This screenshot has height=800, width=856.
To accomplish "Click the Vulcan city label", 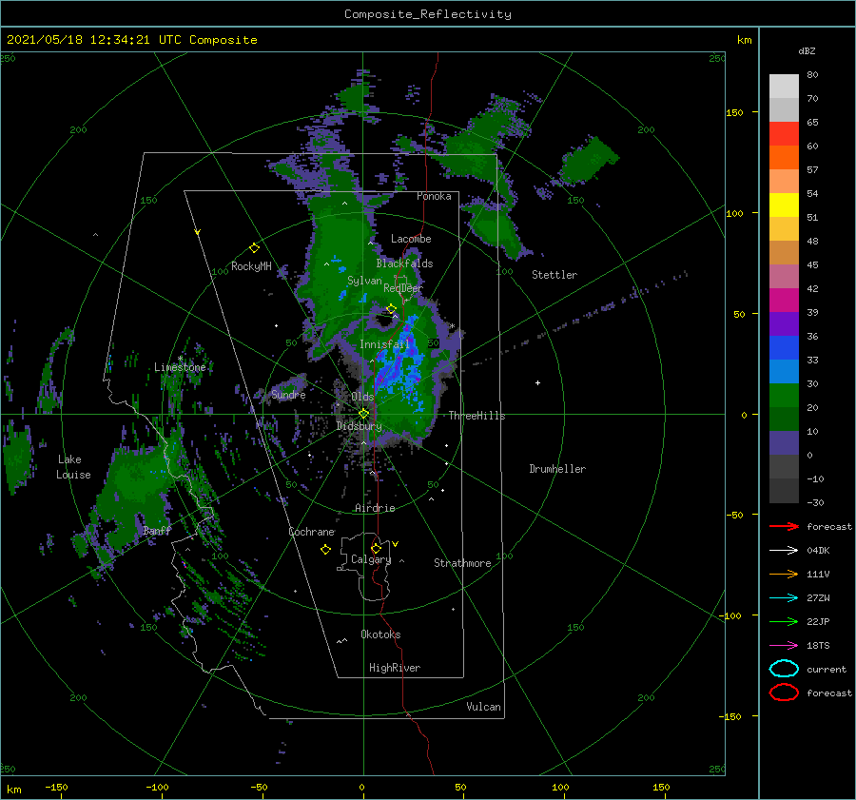I will [483, 707].
